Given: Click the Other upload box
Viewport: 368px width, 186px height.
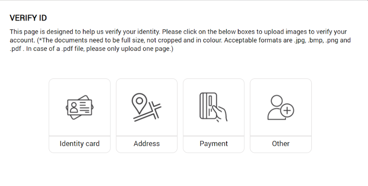Looking at the screenshot, I should click(x=281, y=116).
